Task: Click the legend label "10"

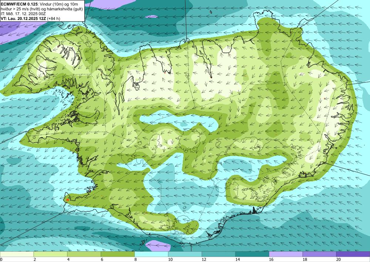Action: [x=170, y=259]
